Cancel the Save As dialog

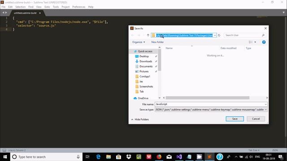coord(256,119)
